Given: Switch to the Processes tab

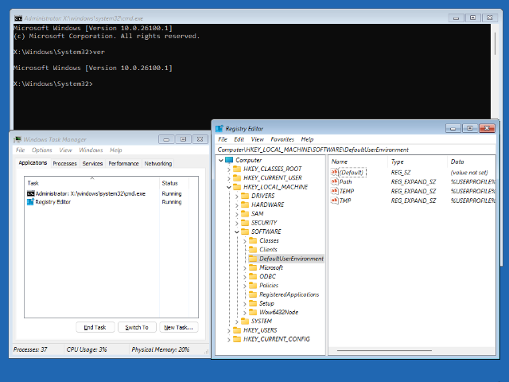Looking at the screenshot, I should (64, 163).
